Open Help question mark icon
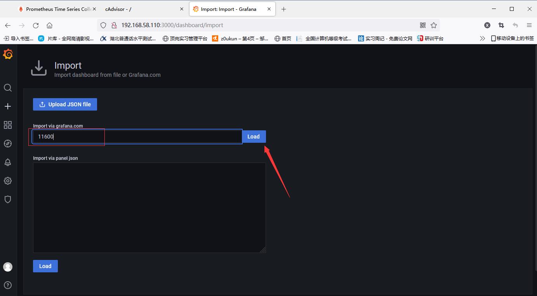This screenshot has width=537, height=296. tap(8, 285)
